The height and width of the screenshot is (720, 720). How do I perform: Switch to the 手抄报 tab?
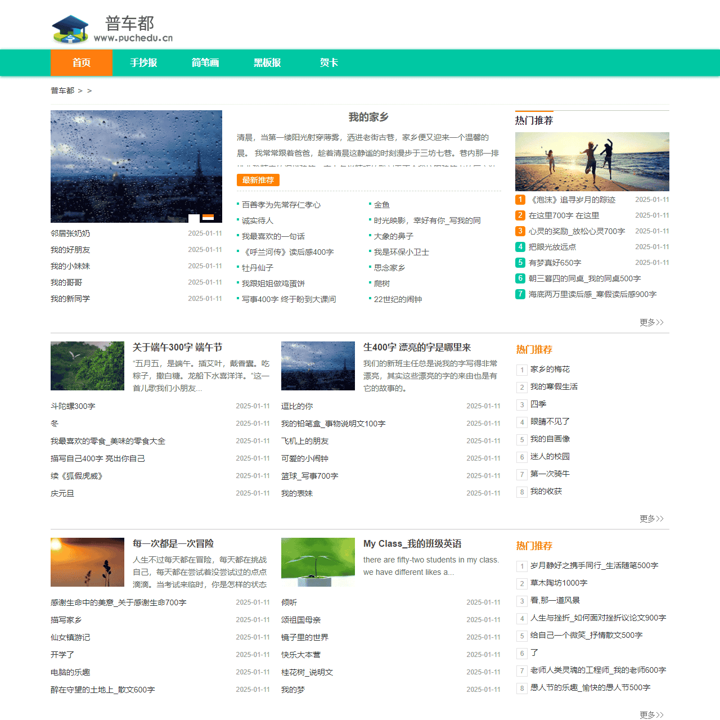(143, 63)
